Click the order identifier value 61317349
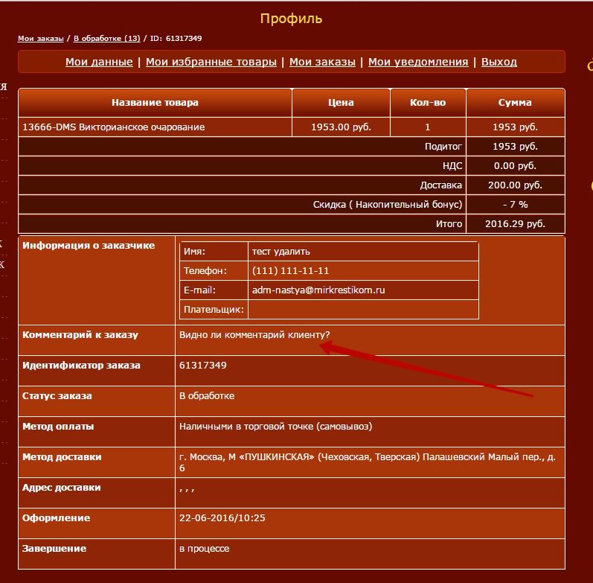 pyautogui.click(x=203, y=366)
